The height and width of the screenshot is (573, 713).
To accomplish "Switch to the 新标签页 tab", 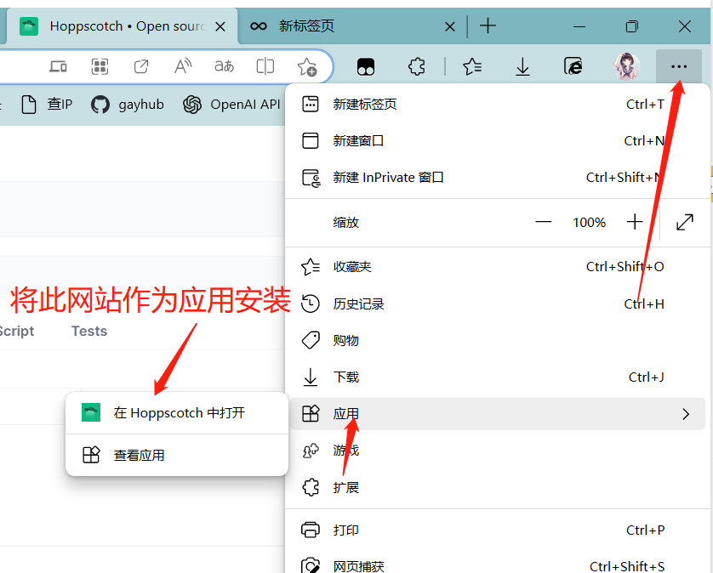I will (306, 26).
